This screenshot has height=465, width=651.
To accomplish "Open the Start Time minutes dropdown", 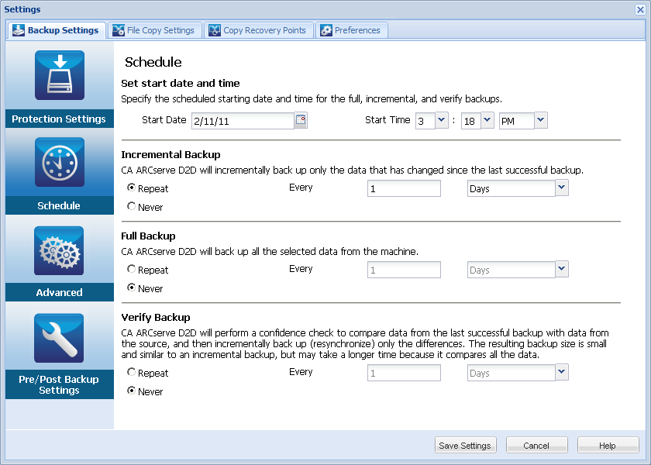I will [487, 120].
